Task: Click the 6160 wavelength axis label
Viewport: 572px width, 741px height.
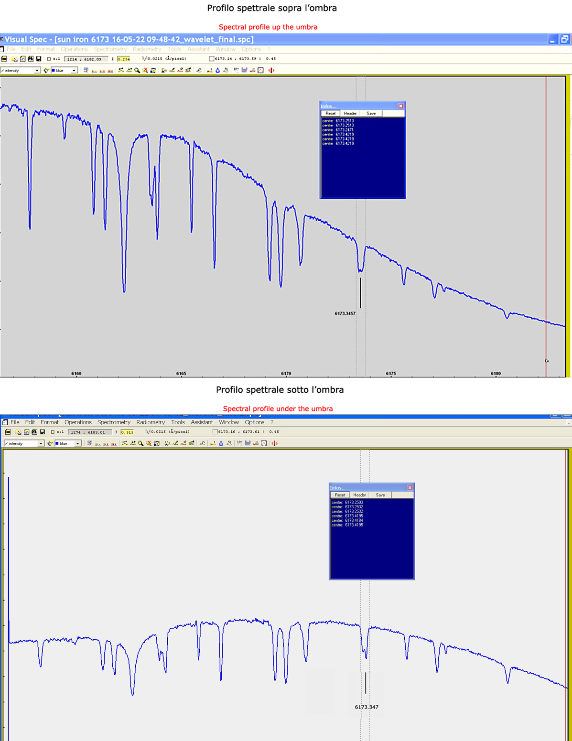Action: coord(76,374)
